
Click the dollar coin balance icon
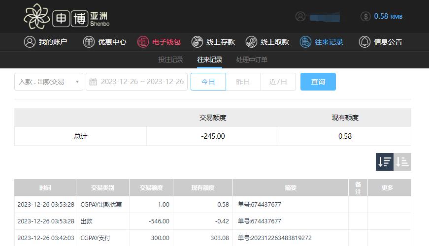365,16
